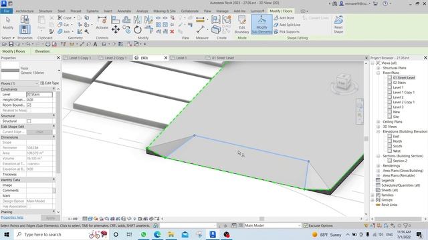The image size is (428, 240).
Task: Close the Properties palette
Action: click(x=58, y=58)
